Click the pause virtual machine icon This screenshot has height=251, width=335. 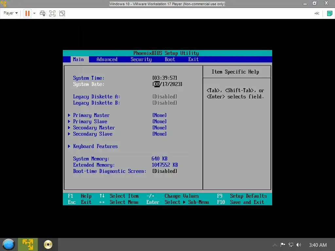pyautogui.click(x=27, y=13)
